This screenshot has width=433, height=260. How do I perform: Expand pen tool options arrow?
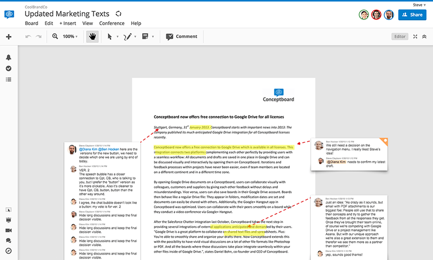click(x=135, y=36)
